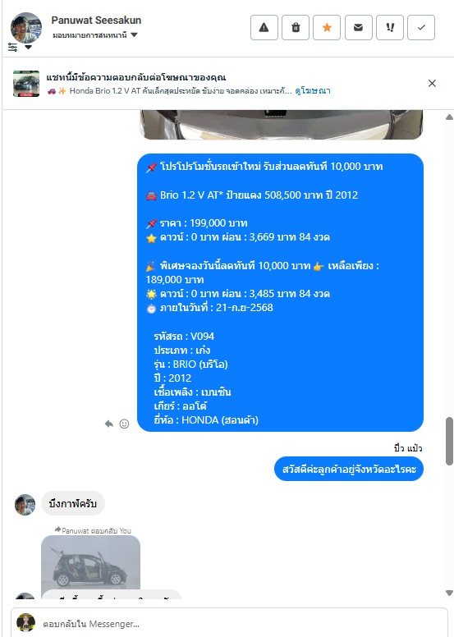Select the customer name Panuwat Seesakun

point(96,20)
